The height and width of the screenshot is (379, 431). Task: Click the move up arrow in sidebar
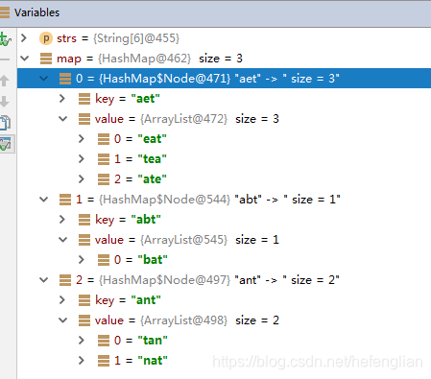click(5, 81)
